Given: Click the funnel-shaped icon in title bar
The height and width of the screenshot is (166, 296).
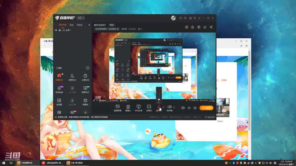Looking at the screenshot, I should 195,18.
